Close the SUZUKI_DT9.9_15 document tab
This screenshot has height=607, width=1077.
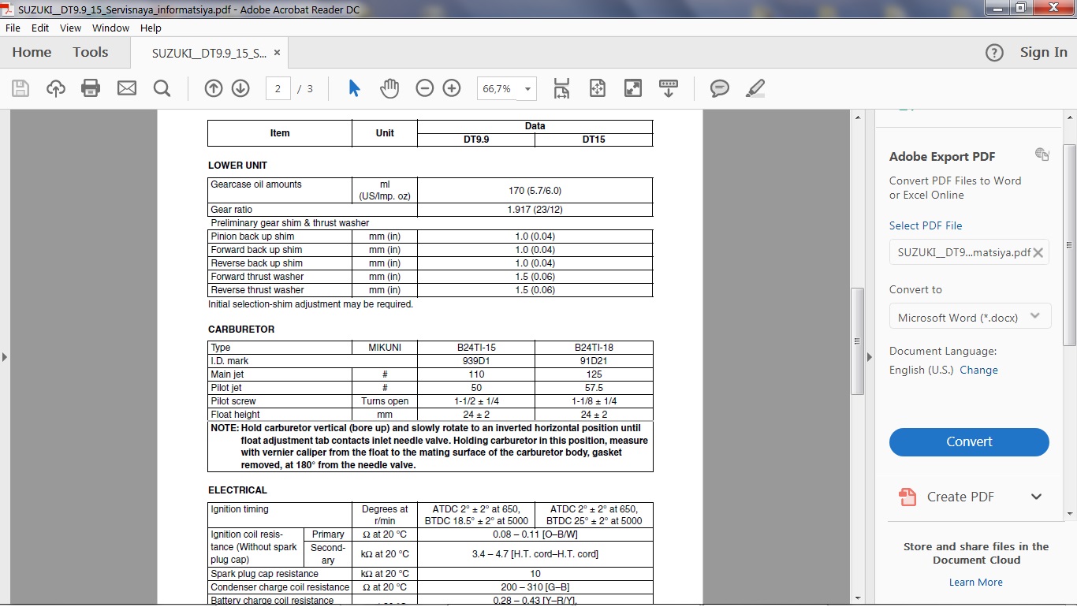[x=277, y=53]
